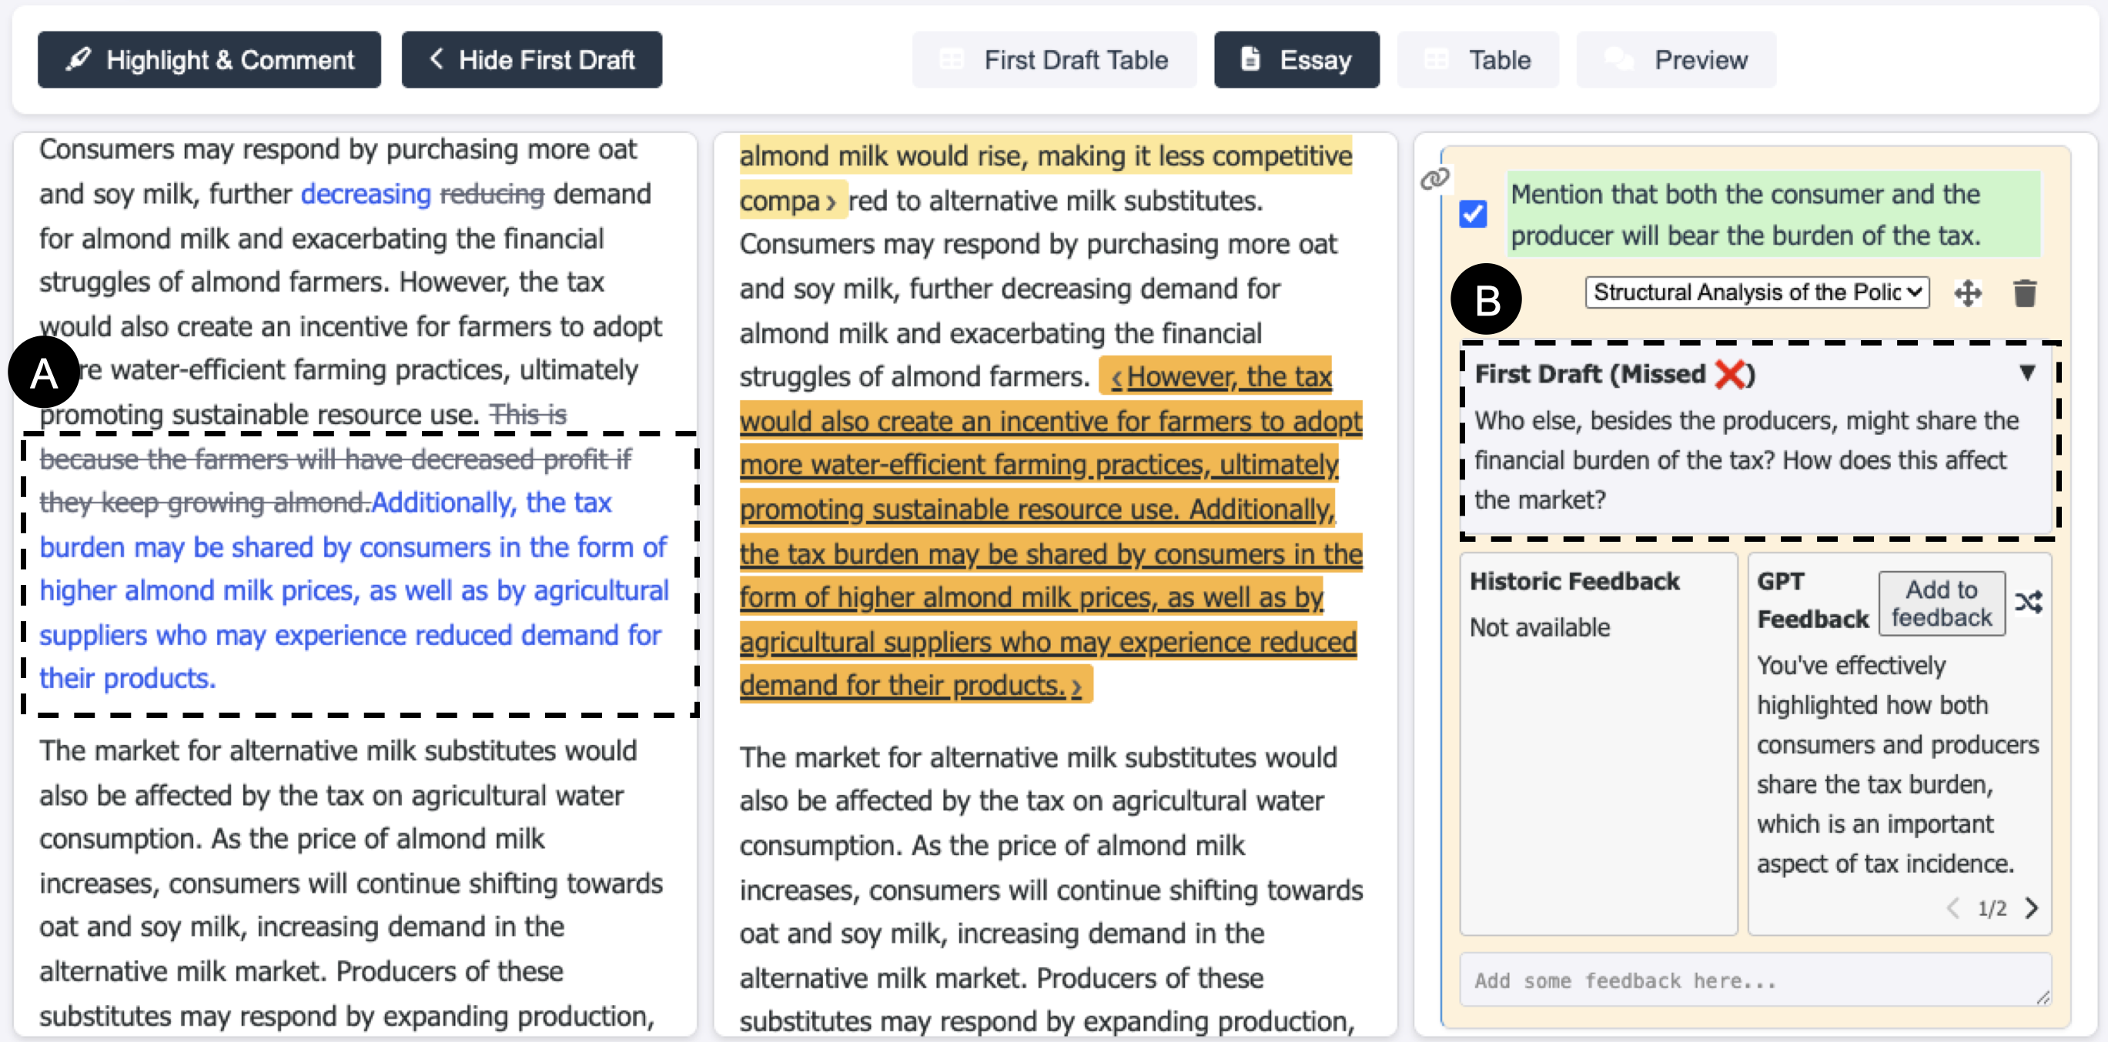This screenshot has width=2108, height=1042.
Task: Switch to the First Draft Table tab
Action: tap(1054, 60)
